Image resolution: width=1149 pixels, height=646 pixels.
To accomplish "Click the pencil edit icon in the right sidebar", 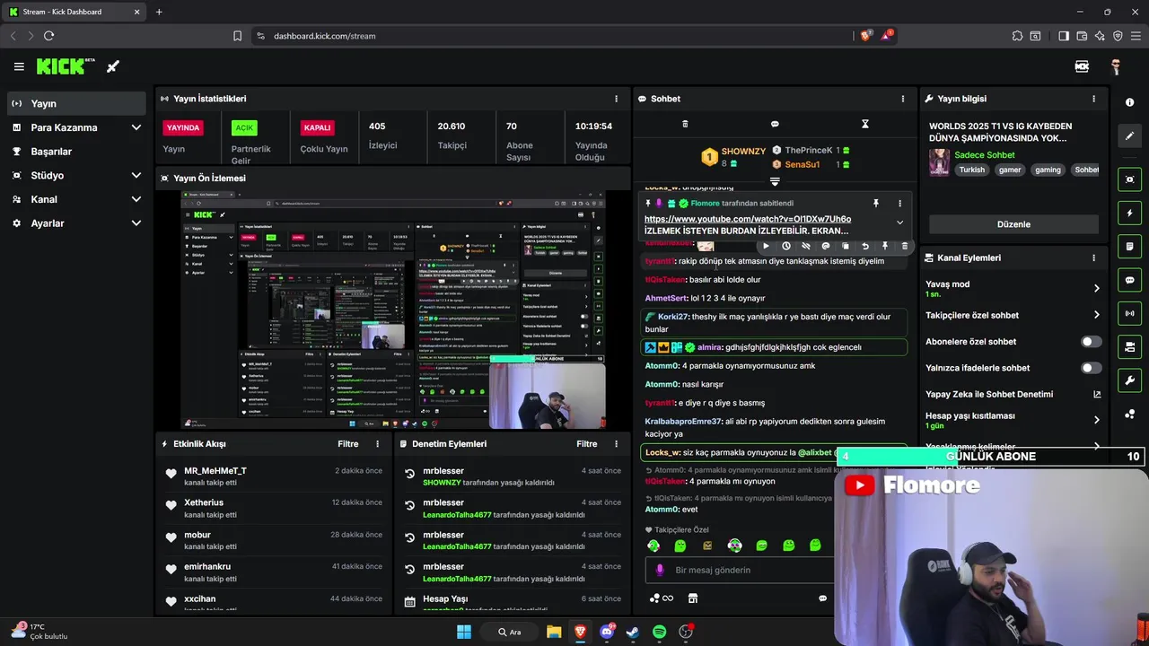I will coord(1129,135).
